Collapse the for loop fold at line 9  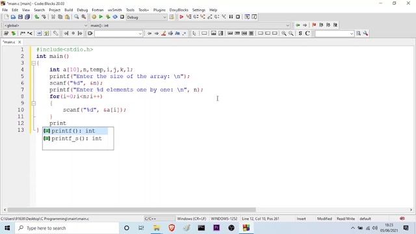click(x=33, y=103)
